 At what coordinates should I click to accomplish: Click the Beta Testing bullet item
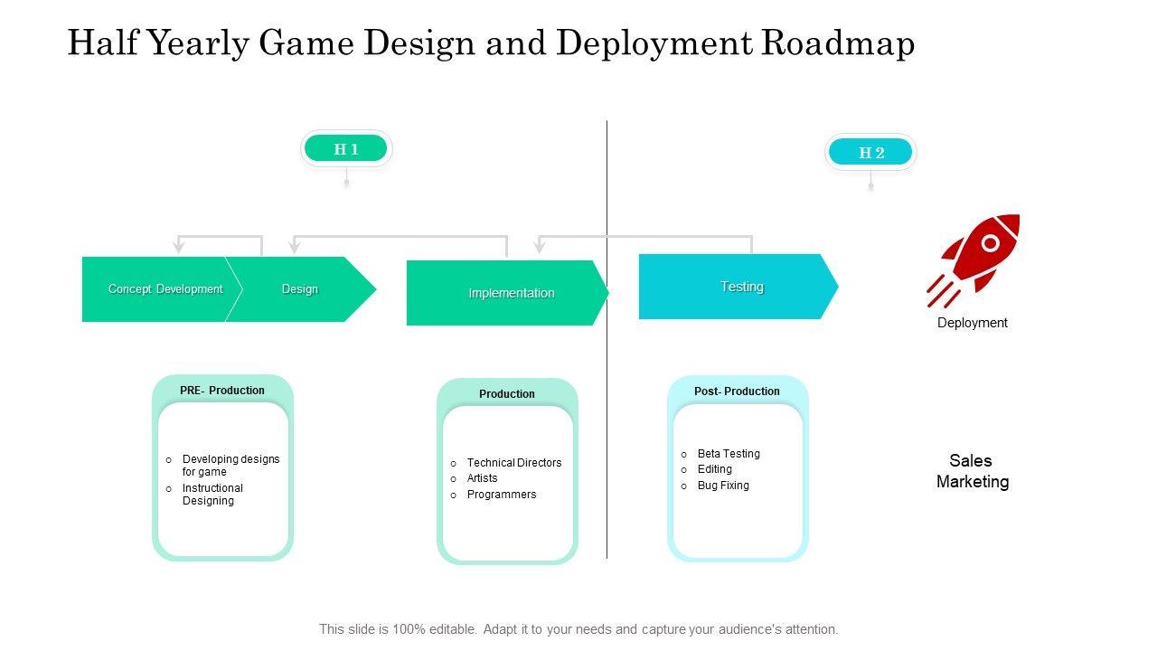click(x=729, y=454)
